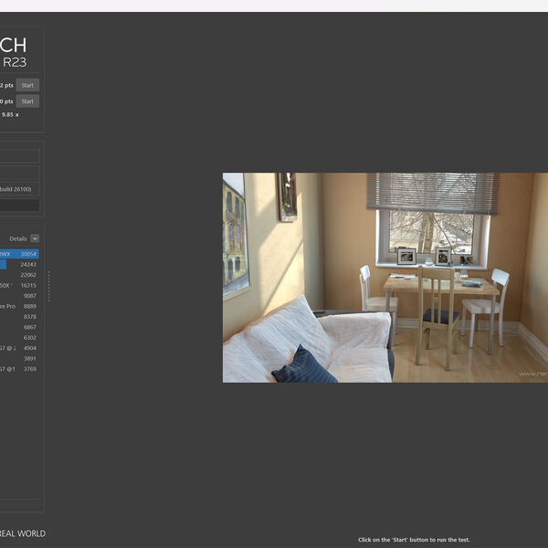Select the ranking row scoring 8889
The width and height of the screenshot is (548, 548).
point(19,306)
